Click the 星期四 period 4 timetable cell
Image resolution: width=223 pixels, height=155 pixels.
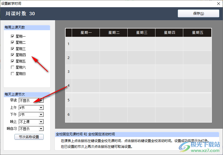tap(169, 86)
